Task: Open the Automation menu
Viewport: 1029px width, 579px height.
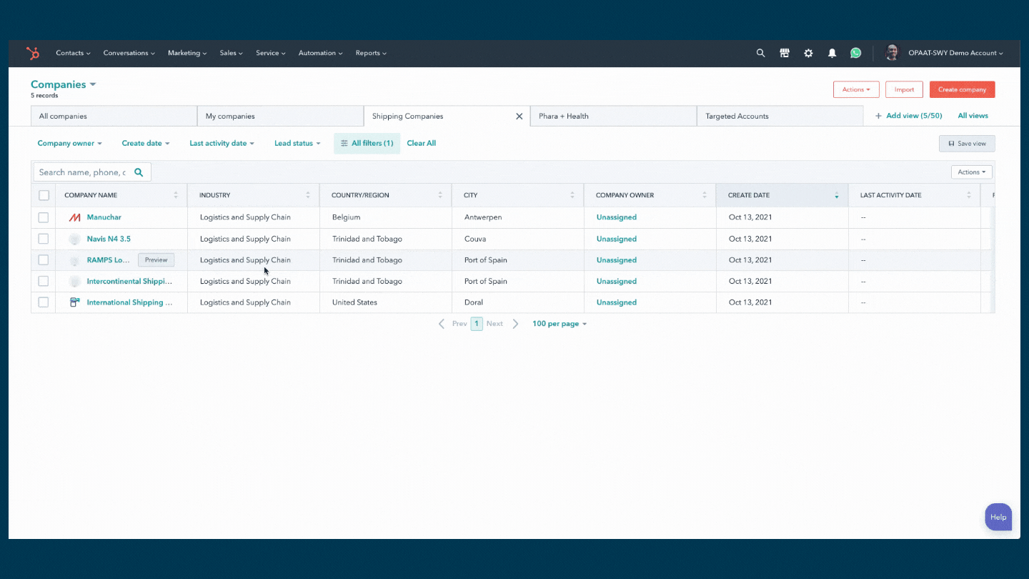Action: [321, 53]
